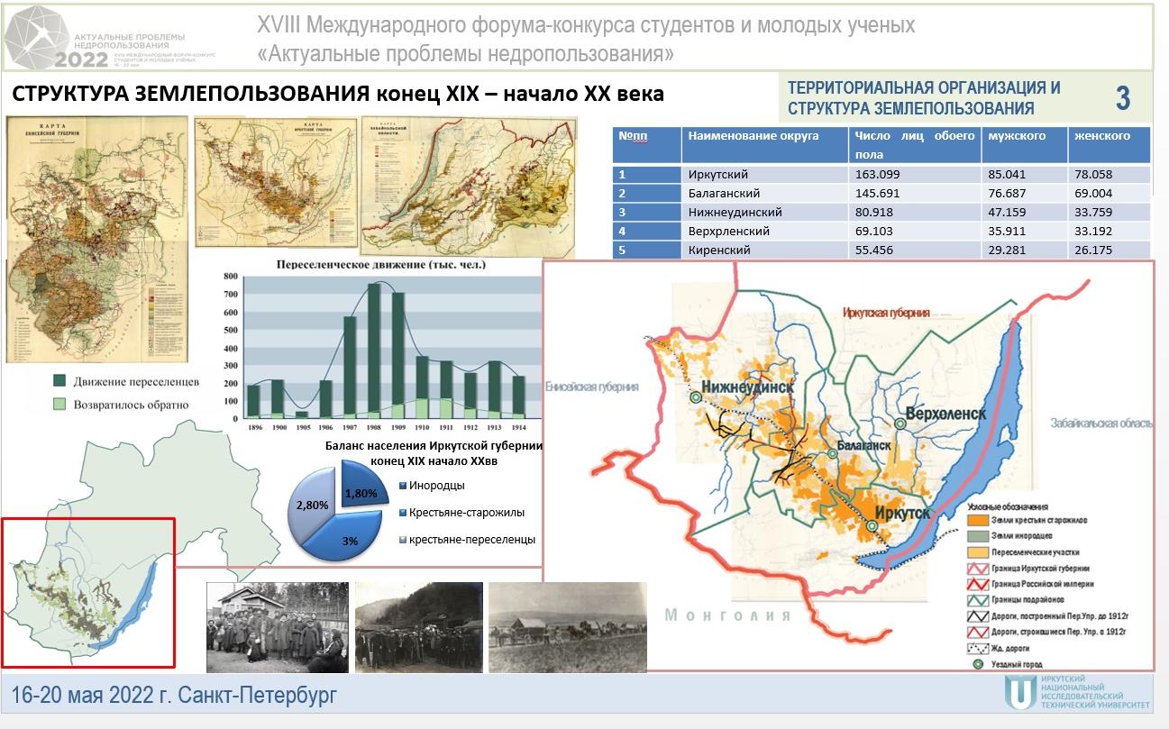Select the Киренский table cell
Image resolution: width=1169 pixels, height=729 pixels.
pyautogui.click(x=764, y=250)
